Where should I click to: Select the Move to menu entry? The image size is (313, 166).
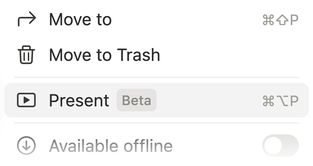coord(80,20)
